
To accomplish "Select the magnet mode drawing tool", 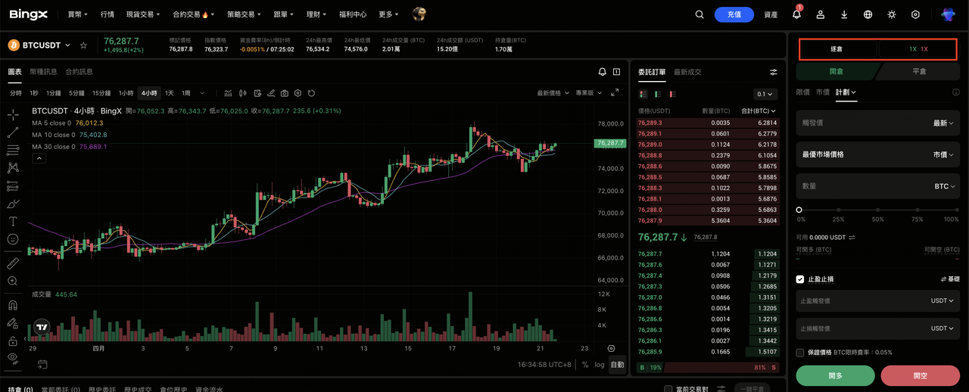I will [13, 306].
